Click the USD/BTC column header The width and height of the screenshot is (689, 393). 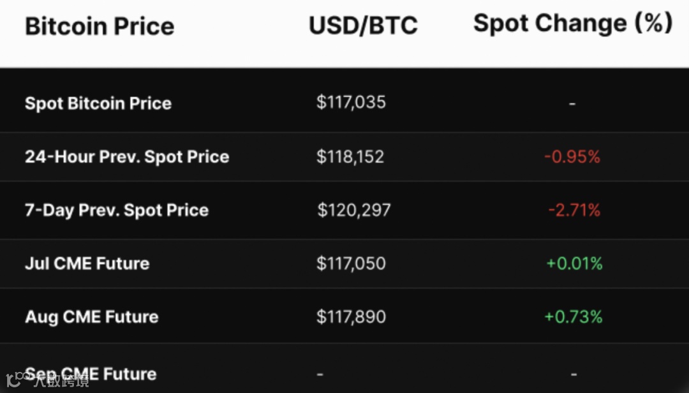363,26
